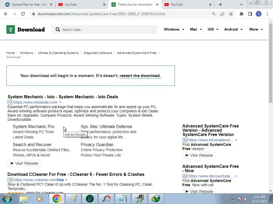Show hidden tray icons arrow

[x=227, y=199]
